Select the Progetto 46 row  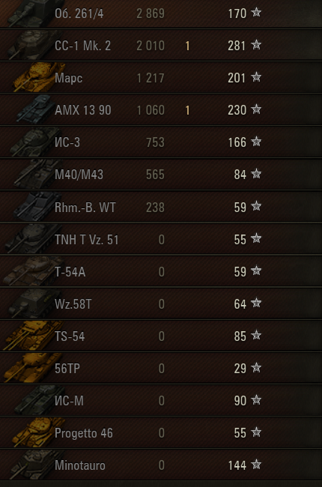point(161,432)
